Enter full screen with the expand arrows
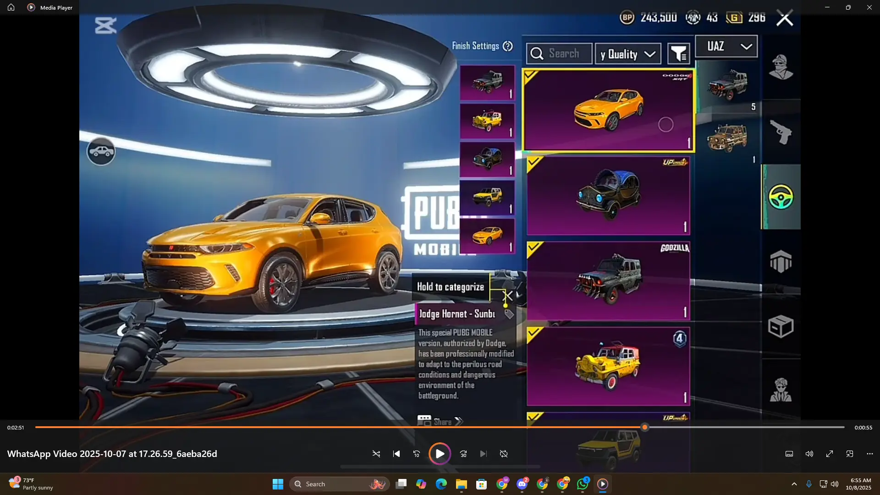This screenshot has height=495, width=880. 830,454
